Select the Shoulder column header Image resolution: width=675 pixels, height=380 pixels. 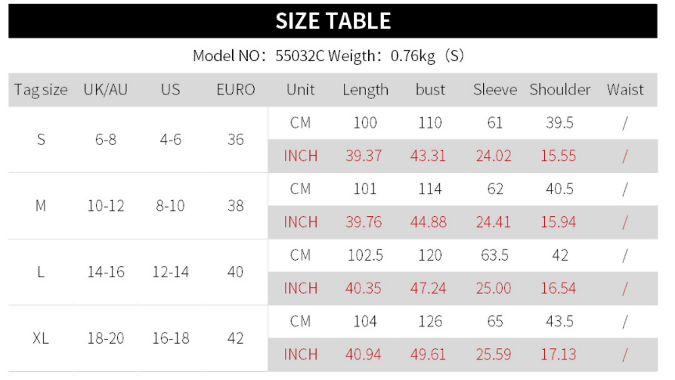[560, 90]
